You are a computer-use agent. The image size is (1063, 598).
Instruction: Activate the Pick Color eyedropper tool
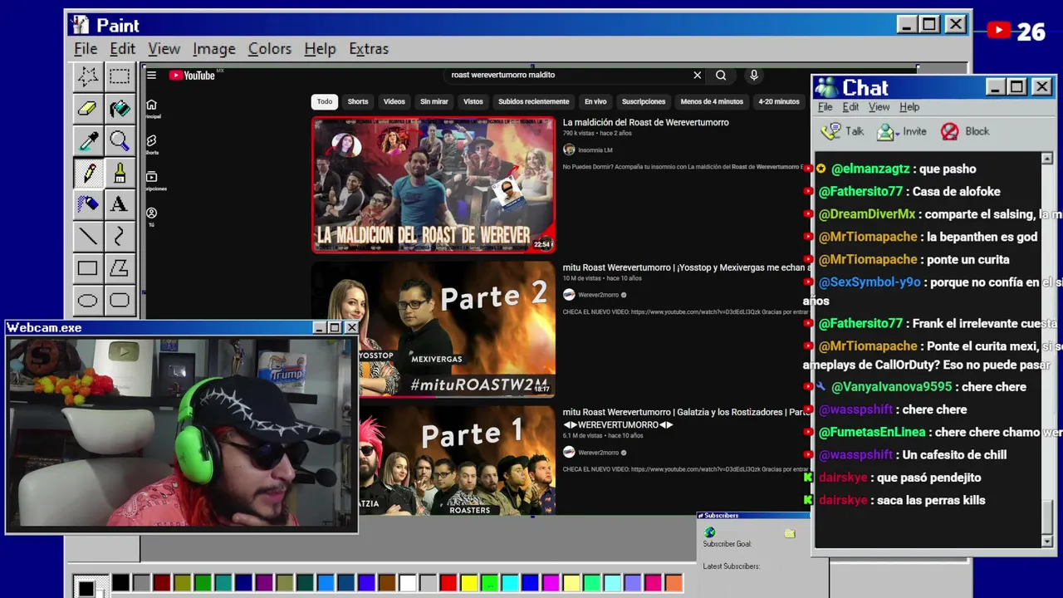pos(87,141)
